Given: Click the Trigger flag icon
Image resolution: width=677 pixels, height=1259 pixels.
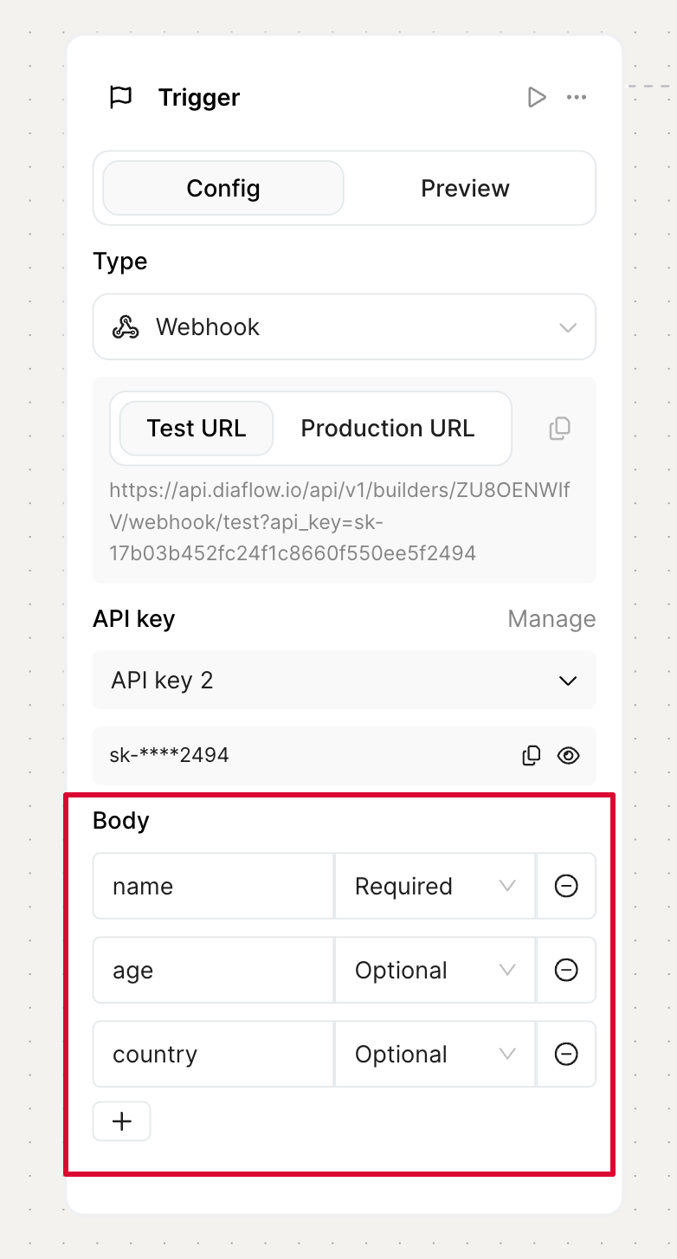Looking at the screenshot, I should pos(121,97).
